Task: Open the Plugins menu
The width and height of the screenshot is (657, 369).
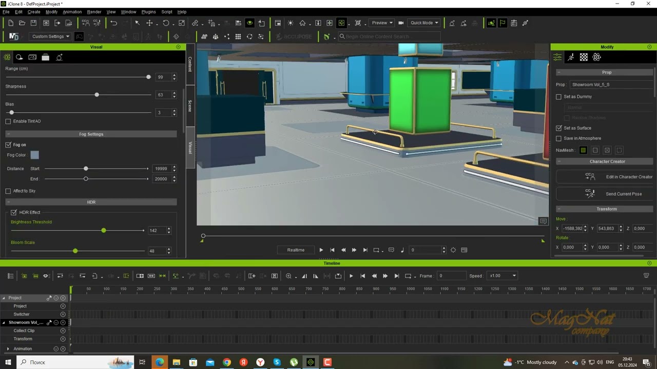Action: pos(148,12)
